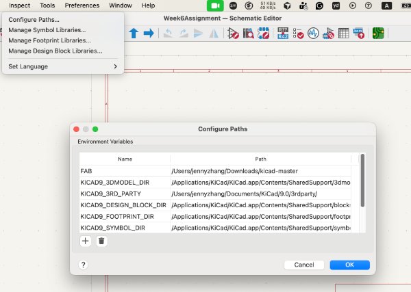Click the path /Users/jennyzhang/Documents/KiCad/9.0/3rdparty/
411x292 pixels.
(x=260, y=194)
